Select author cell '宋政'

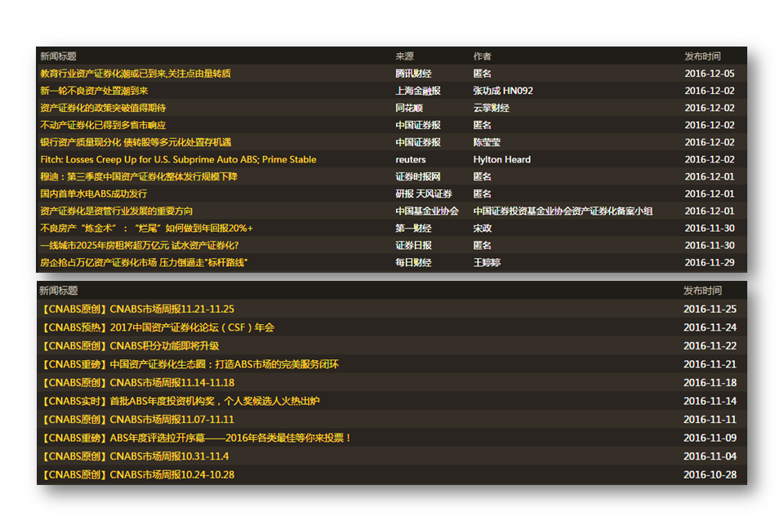[x=483, y=229]
